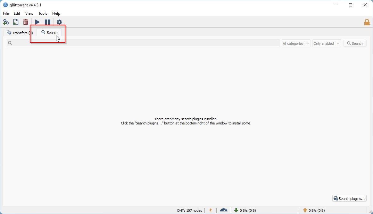The image size is (373, 214).
Task: Click inside the search query input field
Action: (x=141, y=43)
